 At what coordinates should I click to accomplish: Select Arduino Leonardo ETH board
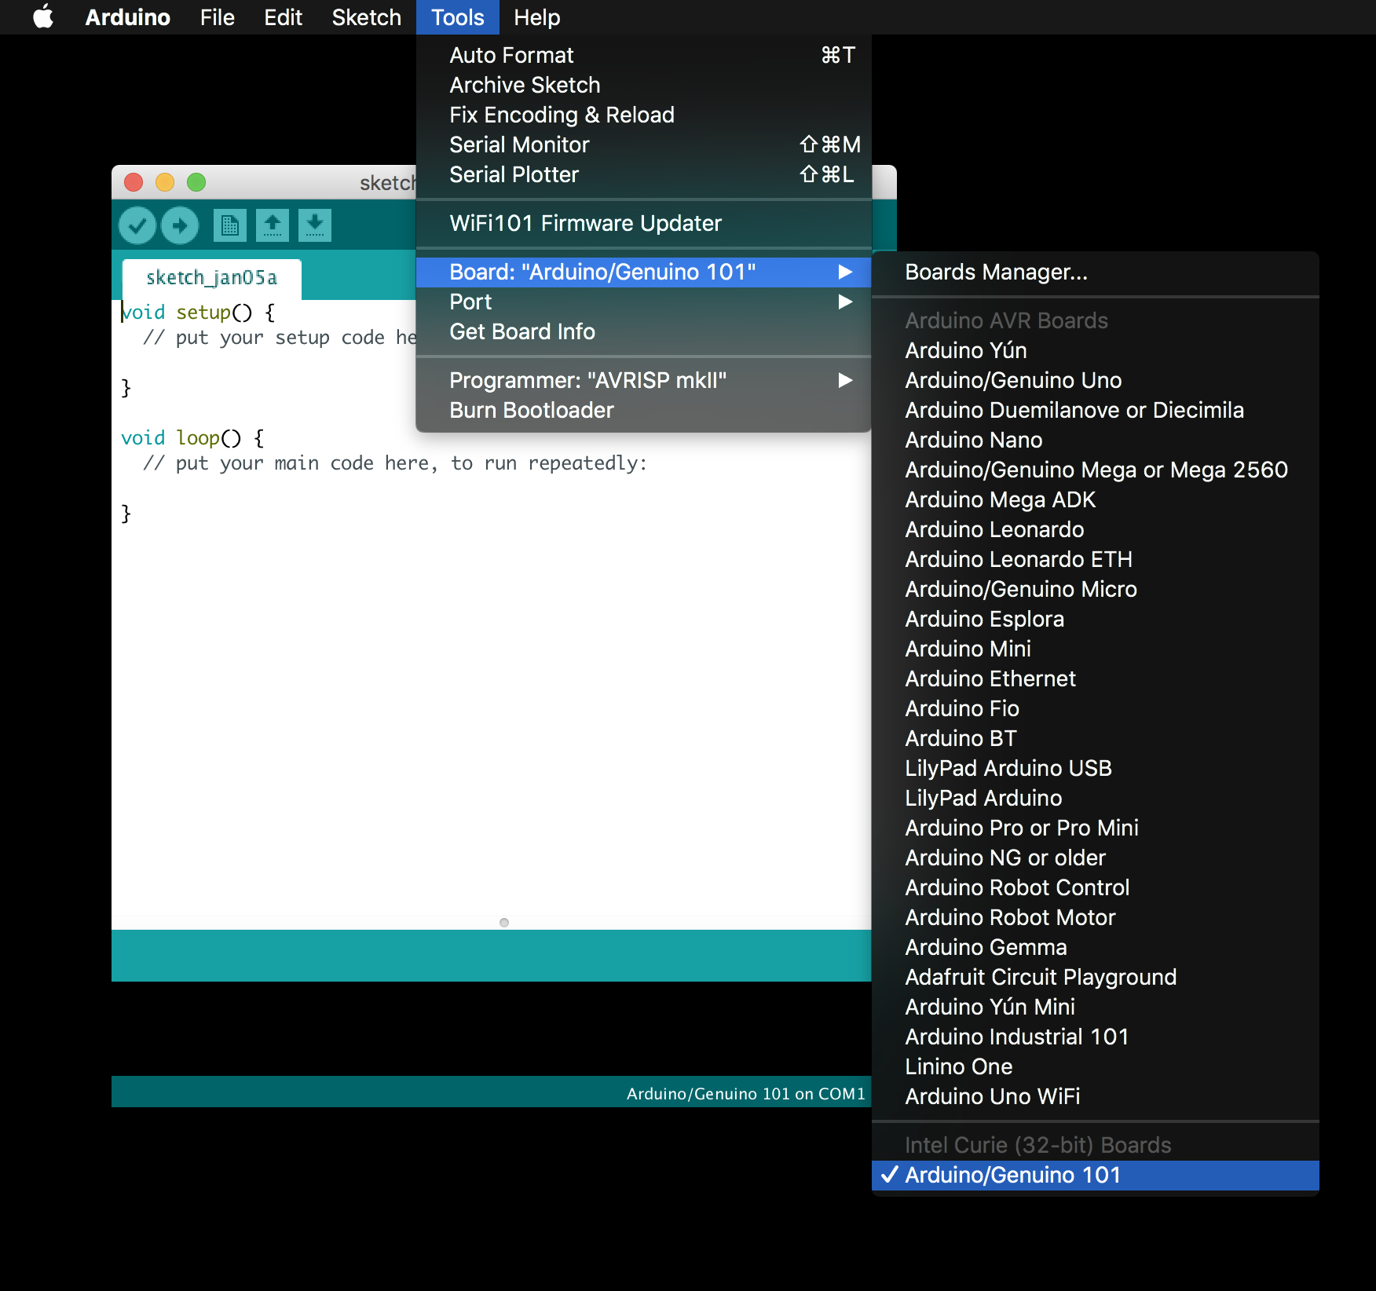(x=1096, y=560)
